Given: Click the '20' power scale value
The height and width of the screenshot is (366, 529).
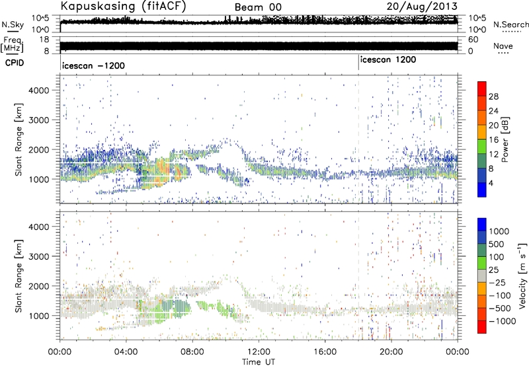Looking at the screenshot, I should pos(493,126).
